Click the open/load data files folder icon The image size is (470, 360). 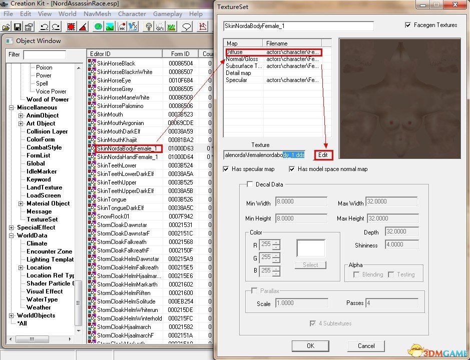click(x=6, y=27)
